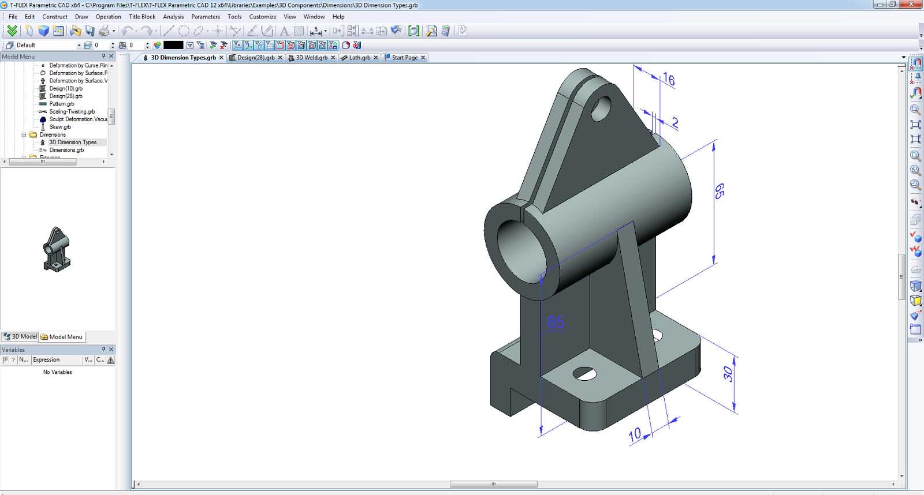Open the dimension tool dropdown arrow
Screen dimensions: 924x495
[326, 31]
